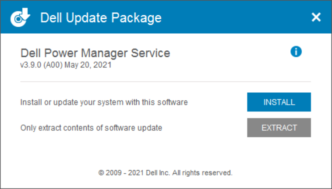
Task: Click the "Dell Update Package" title text
Action: point(101,18)
